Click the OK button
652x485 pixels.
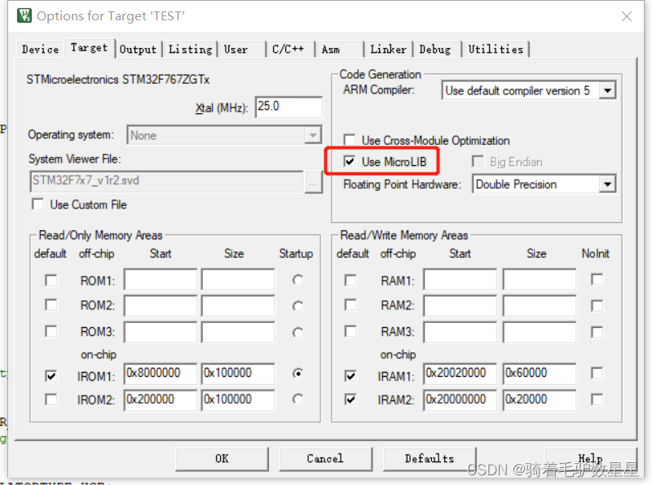222,459
